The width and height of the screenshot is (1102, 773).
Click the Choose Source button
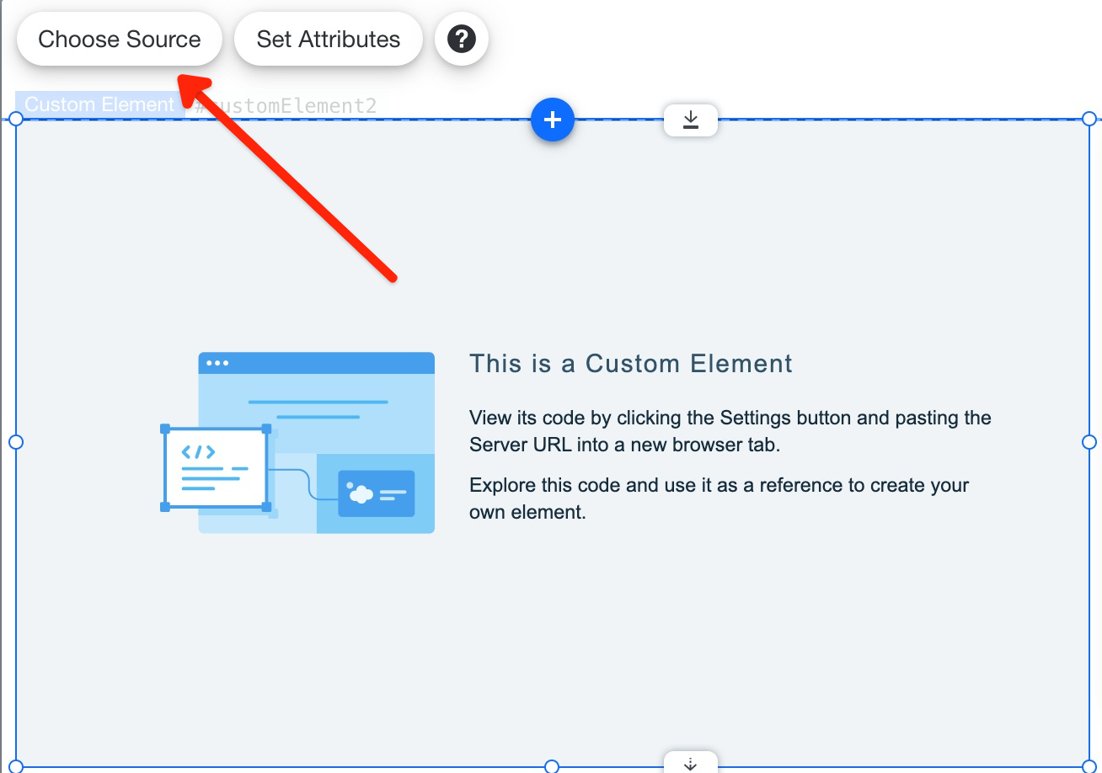(120, 40)
